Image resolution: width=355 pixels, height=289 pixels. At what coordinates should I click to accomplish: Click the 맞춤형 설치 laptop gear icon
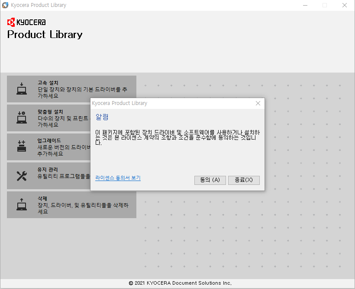[x=22, y=118]
